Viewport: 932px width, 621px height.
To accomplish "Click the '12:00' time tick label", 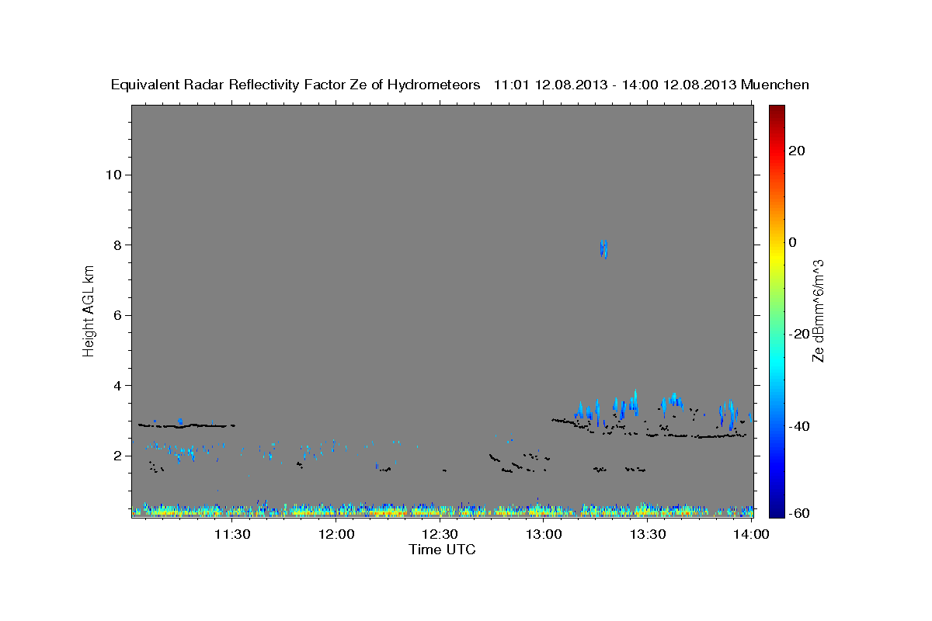I will point(336,534).
